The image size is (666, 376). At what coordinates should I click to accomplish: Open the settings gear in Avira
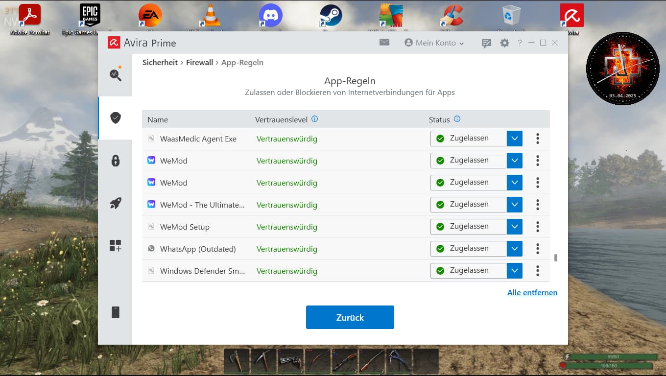pos(504,43)
